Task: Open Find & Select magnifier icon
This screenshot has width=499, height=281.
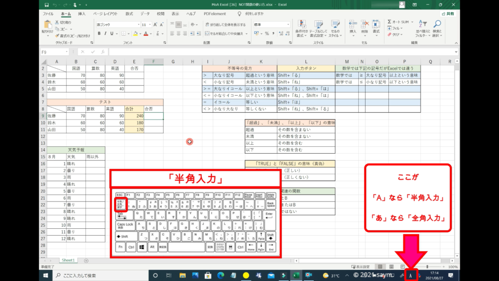Action: (x=437, y=24)
